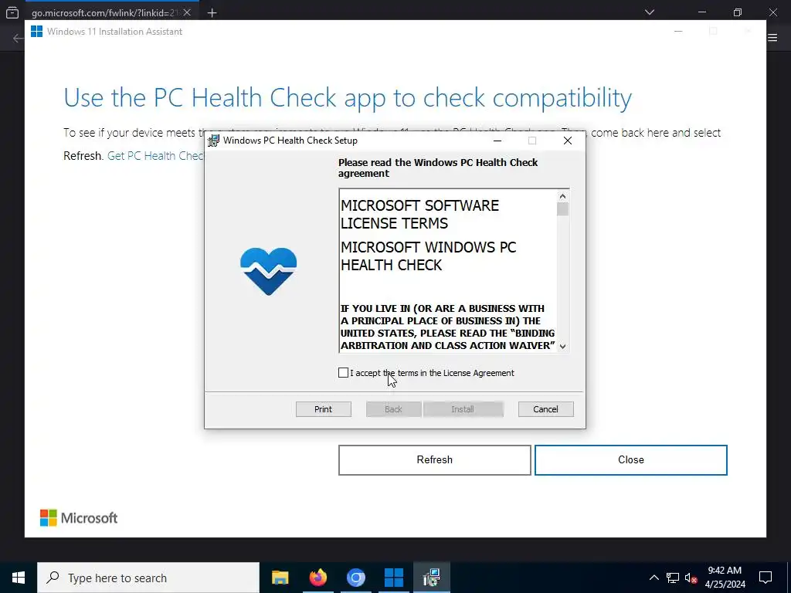Open the Get PC Health Check link
Screen dimensions: 791x593
coord(155,156)
